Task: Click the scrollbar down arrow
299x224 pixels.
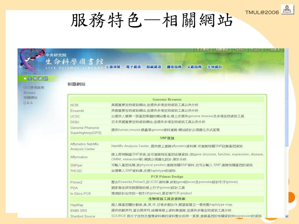Action: (287, 216)
